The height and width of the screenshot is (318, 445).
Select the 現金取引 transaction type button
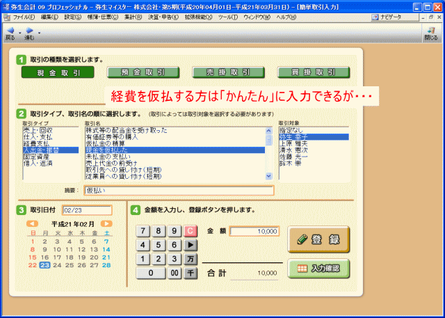click(58, 72)
